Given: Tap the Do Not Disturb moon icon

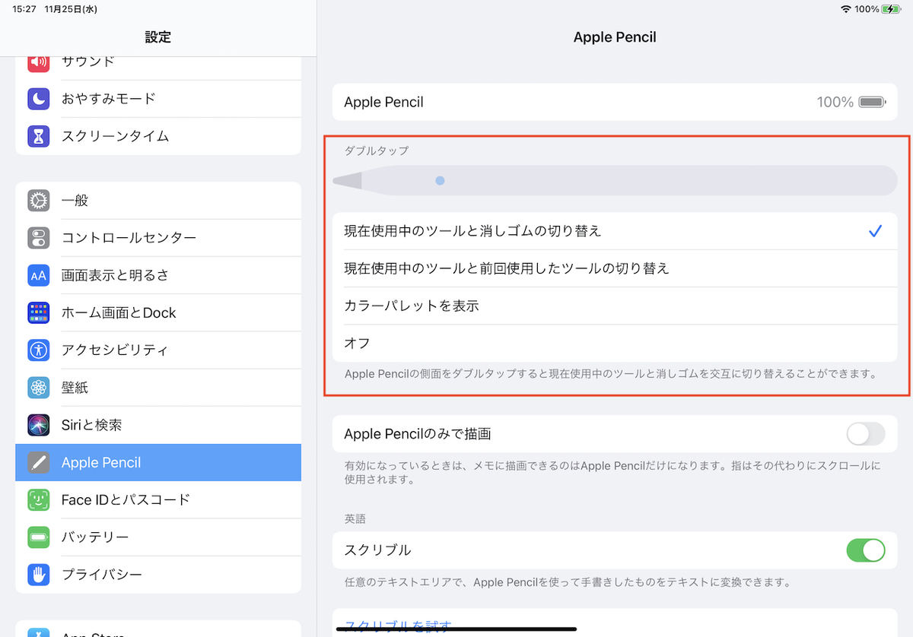Looking at the screenshot, I should point(39,99).
